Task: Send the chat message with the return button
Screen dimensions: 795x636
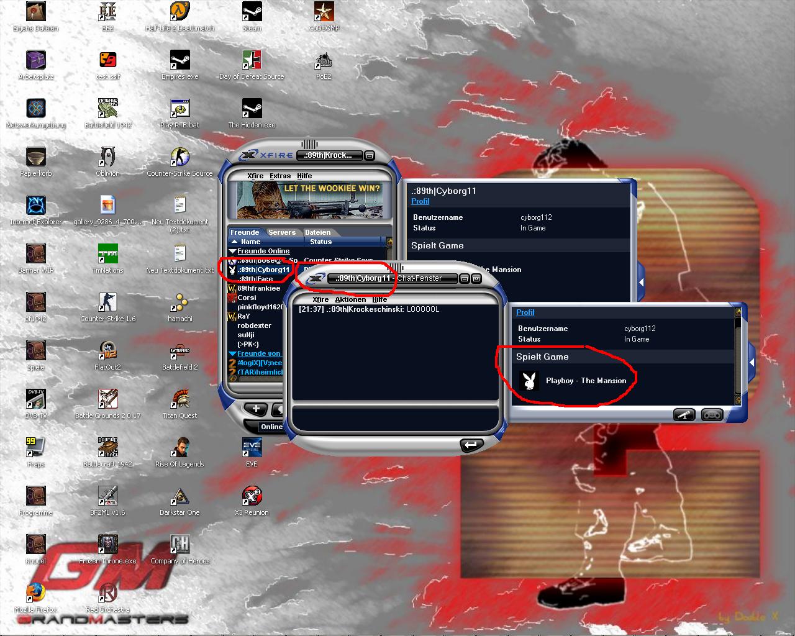Action: click(x=471, y=445)
